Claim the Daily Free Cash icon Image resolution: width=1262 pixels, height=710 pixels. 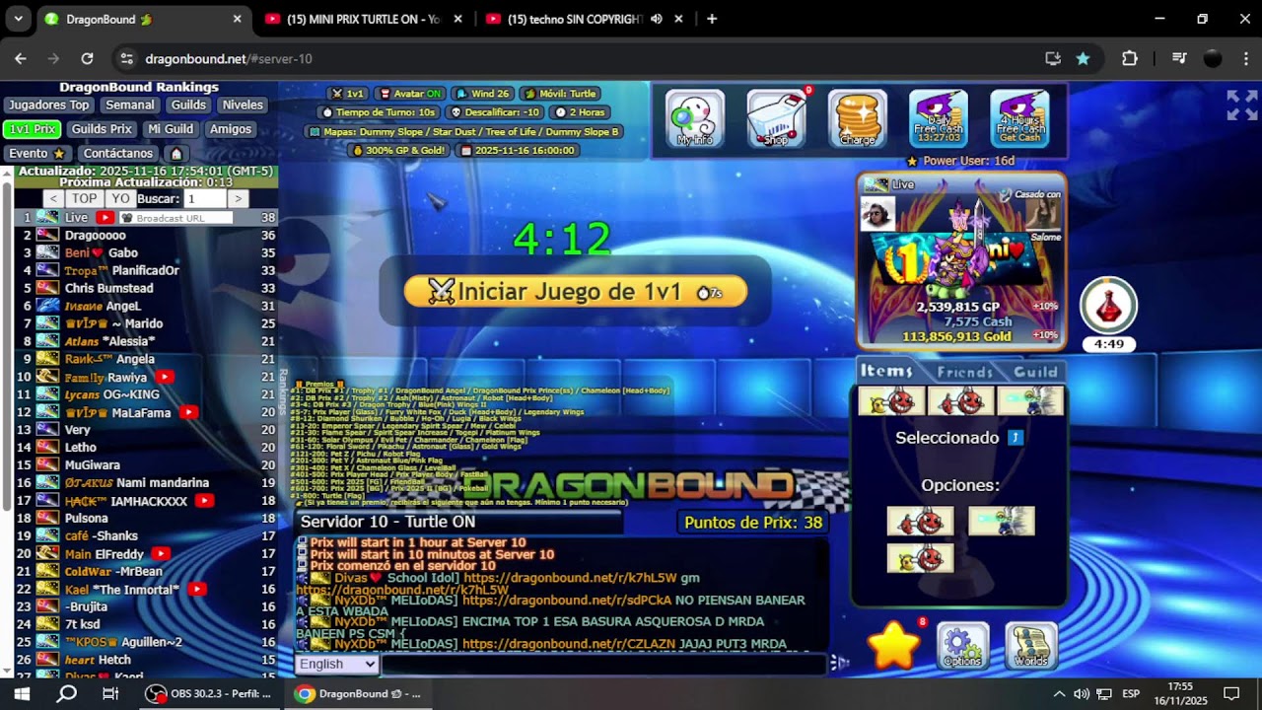[939, 118]
